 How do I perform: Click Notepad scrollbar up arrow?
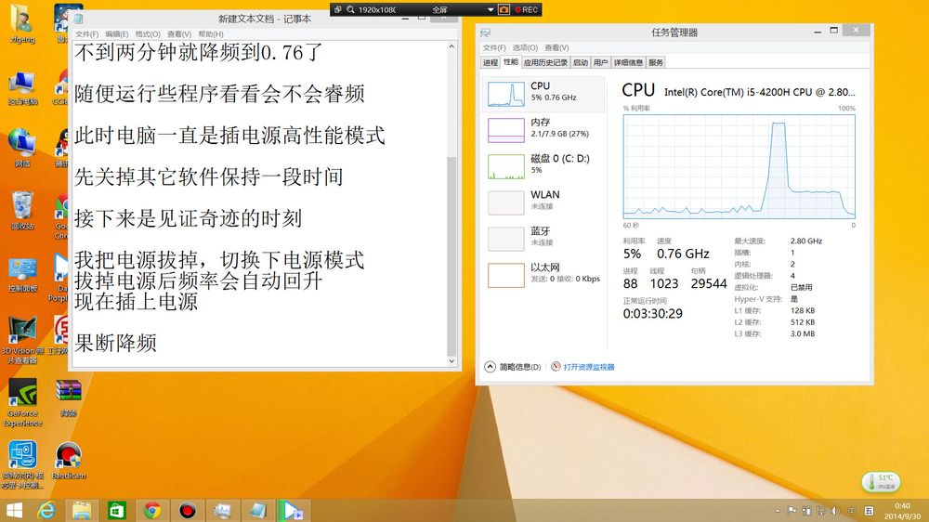451,46
